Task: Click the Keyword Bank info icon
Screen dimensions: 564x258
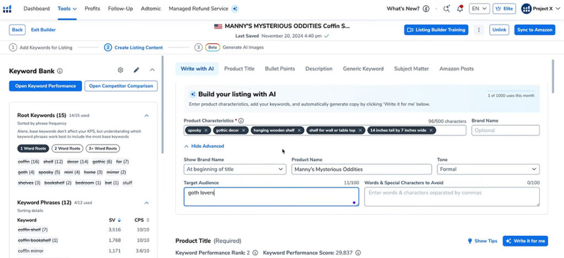Action: click(60, 71)
